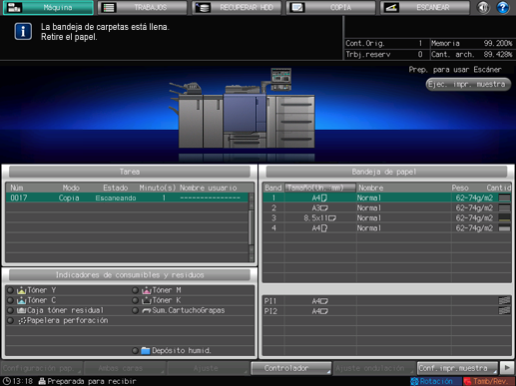Screen dimensions: 516x386
Task: Click the Tarea list scrollbar
Action: (x=252, y=227)
